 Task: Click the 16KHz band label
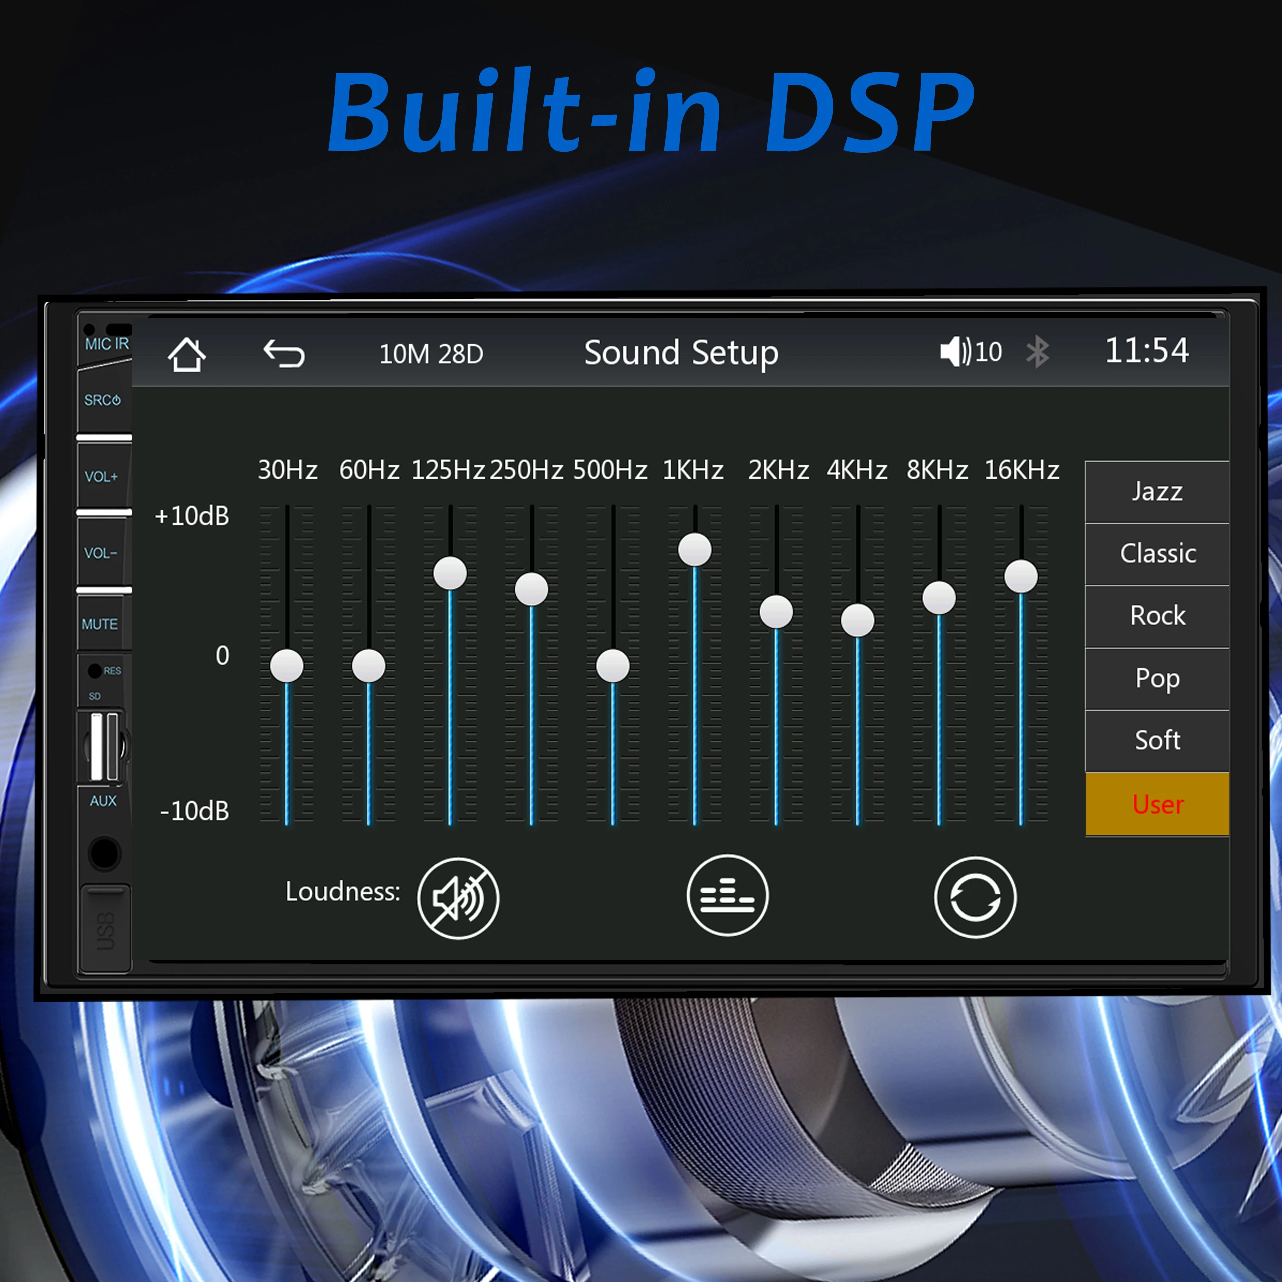(x=1021, y=470)
